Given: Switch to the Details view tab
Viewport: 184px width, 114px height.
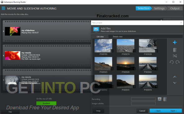Looking at the screenshot, I should [x=118, y=37].
